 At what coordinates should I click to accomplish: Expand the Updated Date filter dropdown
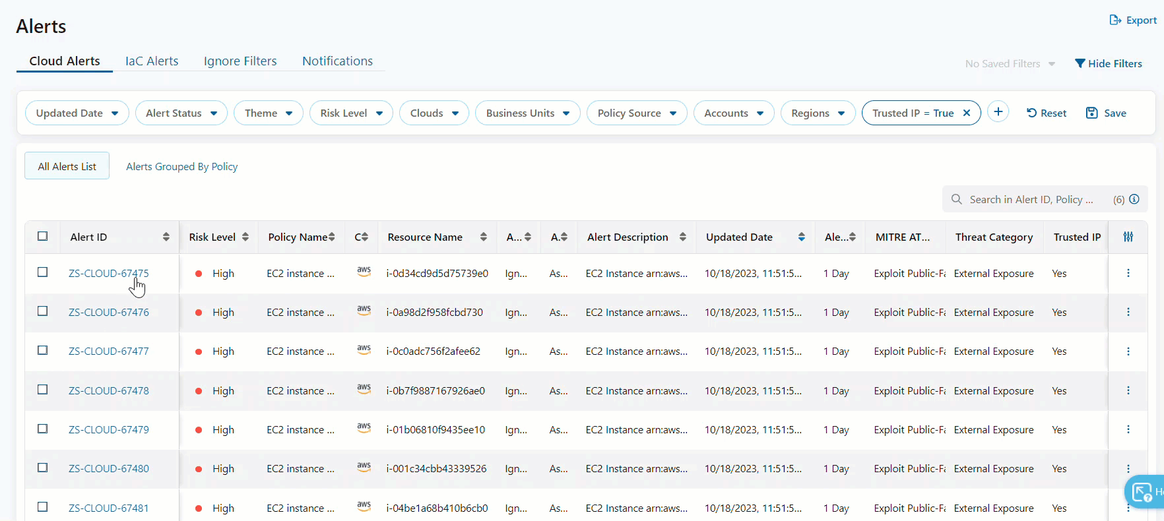coord(77,113)
